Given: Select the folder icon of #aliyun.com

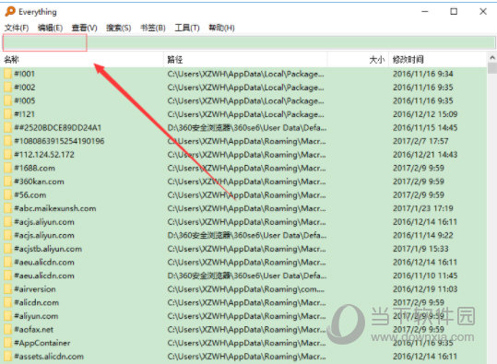Looking at the screenshot, I should (x=8, y=316).
